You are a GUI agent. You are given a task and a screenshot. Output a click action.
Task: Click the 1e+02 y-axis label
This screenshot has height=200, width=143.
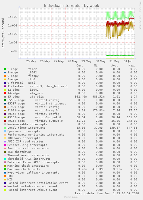[13, 17]
